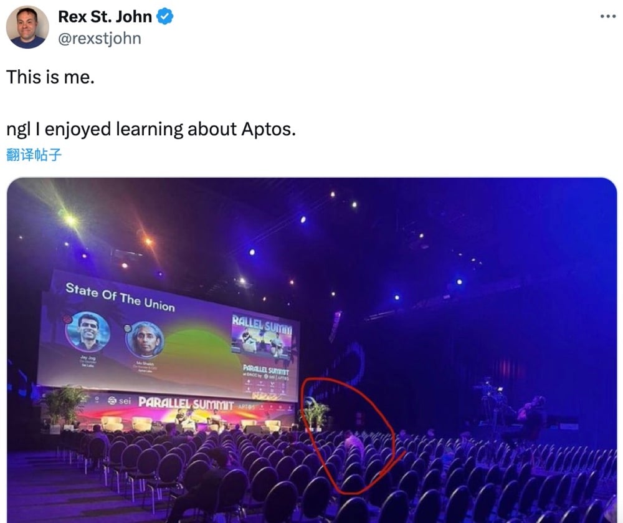Click the Rex St. John display name

tap(105, 17)
